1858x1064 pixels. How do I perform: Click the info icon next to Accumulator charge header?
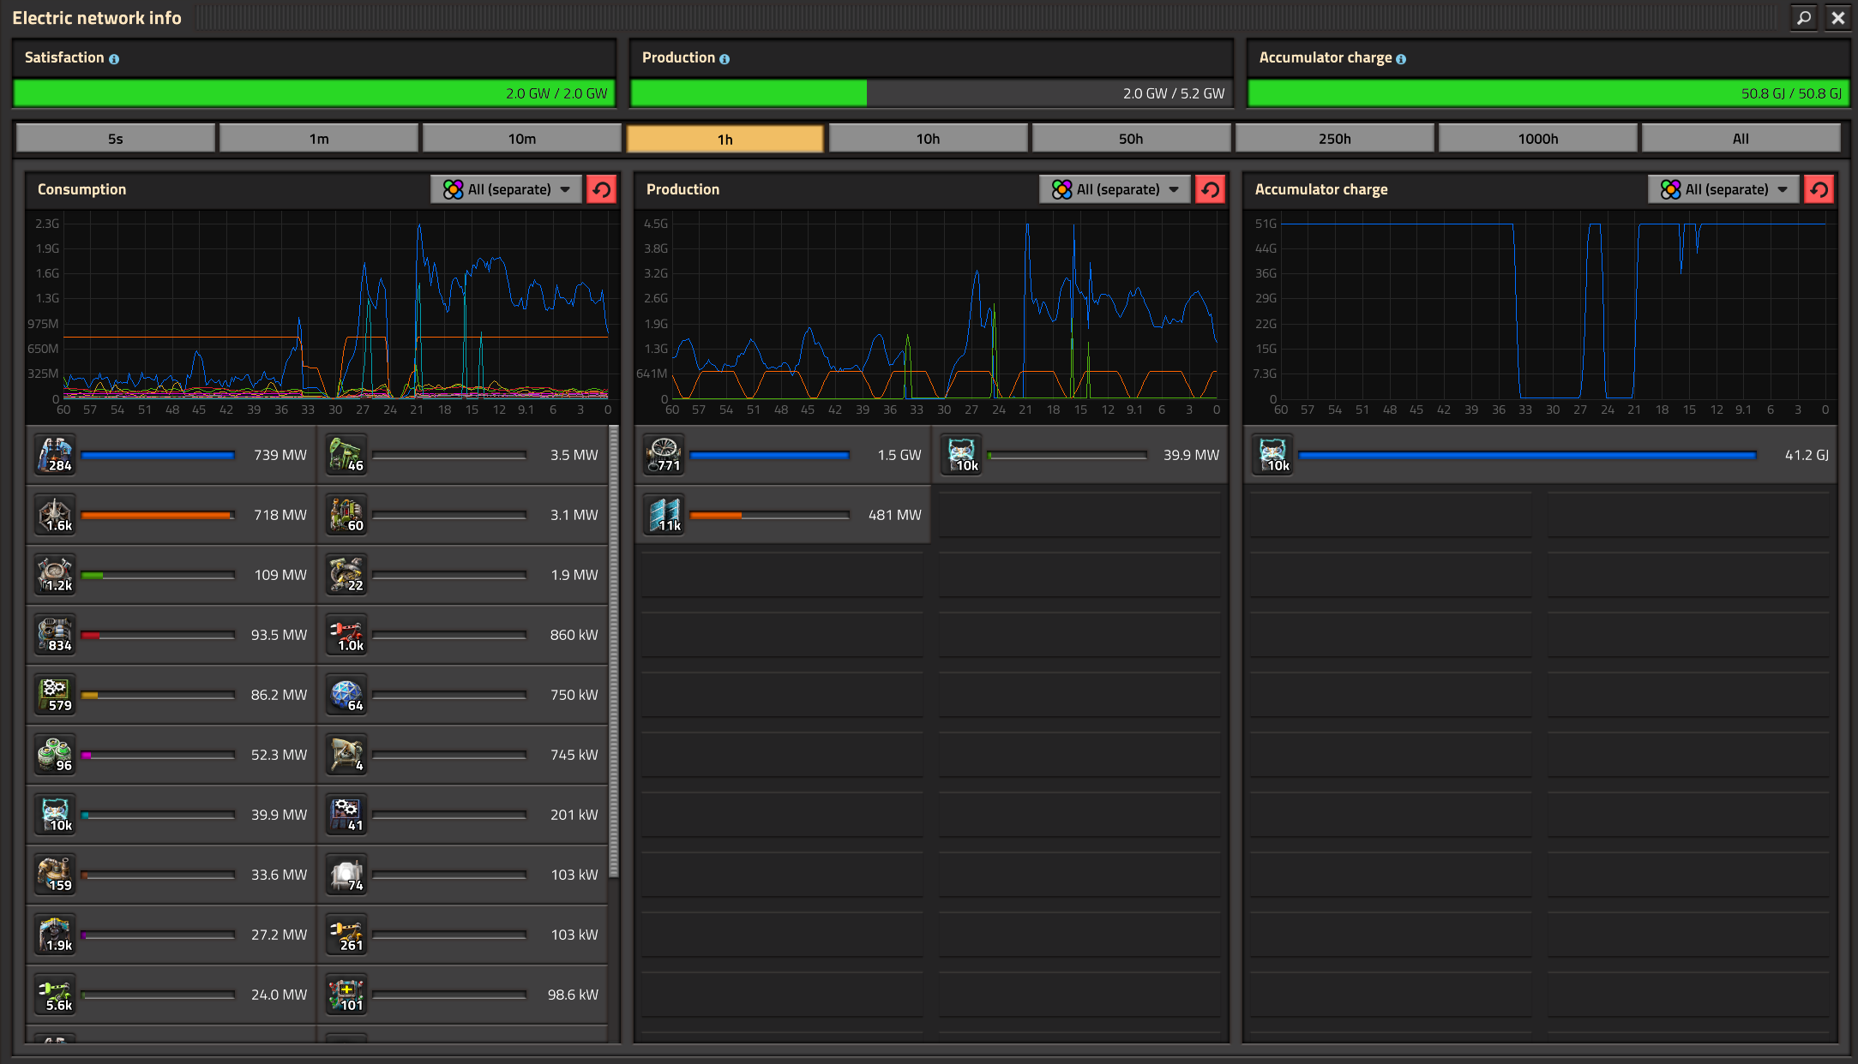point(1401,59)
